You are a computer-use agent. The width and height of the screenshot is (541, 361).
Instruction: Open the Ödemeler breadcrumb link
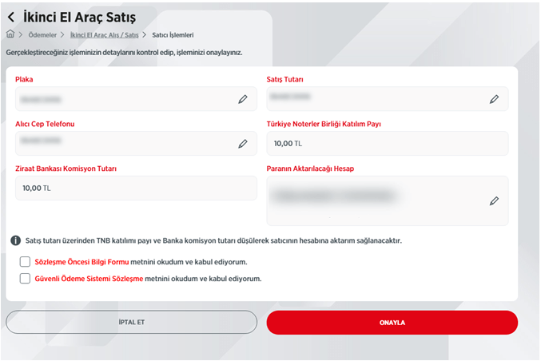42,35
